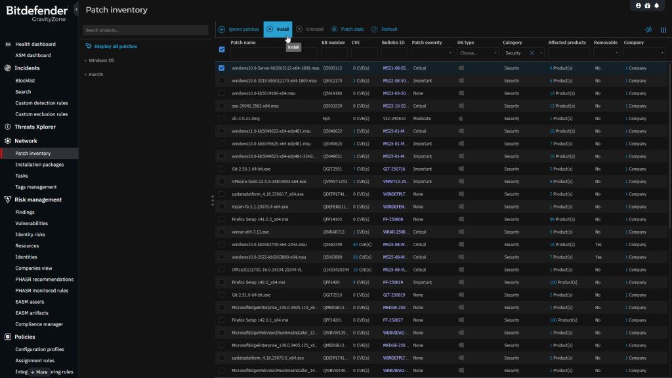
Task: Open the user account icon
Action: pos(638,6)
